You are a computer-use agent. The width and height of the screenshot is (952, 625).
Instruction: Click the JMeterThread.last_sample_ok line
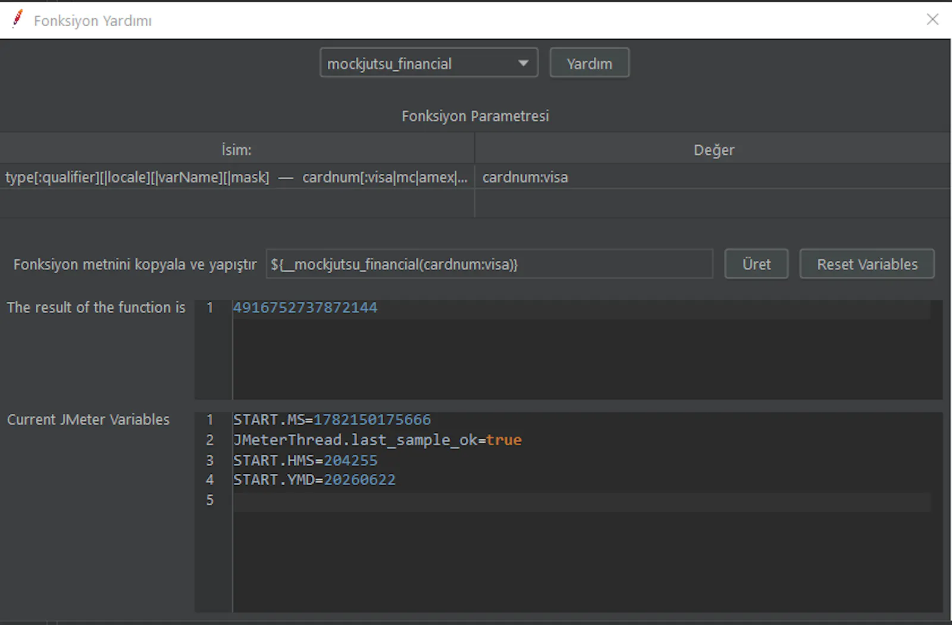click(377, 440)
